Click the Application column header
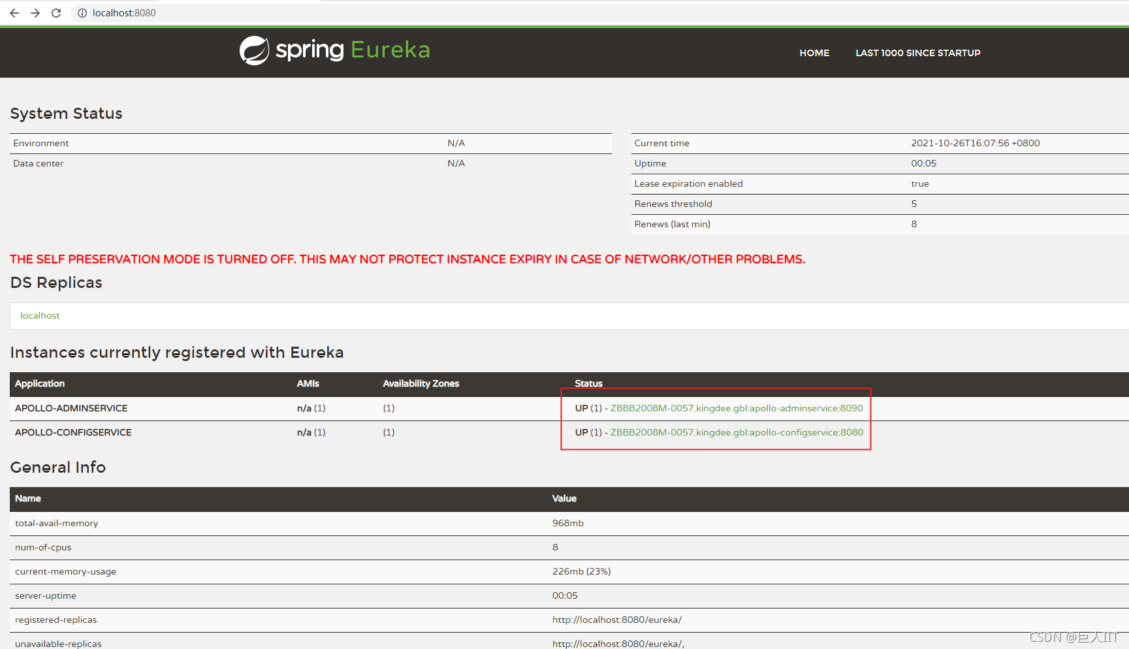 [x=39, y=384]
